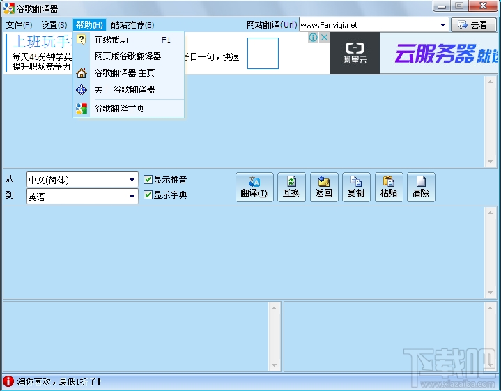Screen dimensions: 501x391
Task: Expand the target language 英语 dropdown
Action: coord(132,197)
